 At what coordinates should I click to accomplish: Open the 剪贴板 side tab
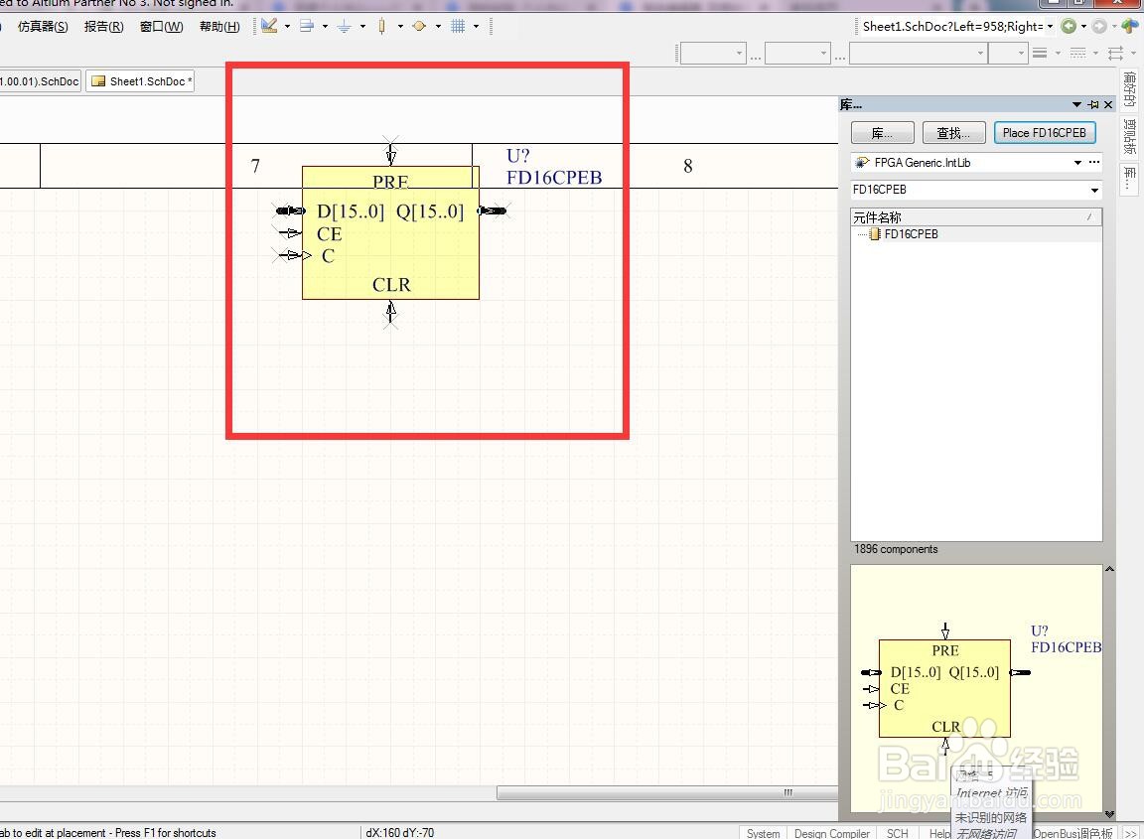(1129, 136)
